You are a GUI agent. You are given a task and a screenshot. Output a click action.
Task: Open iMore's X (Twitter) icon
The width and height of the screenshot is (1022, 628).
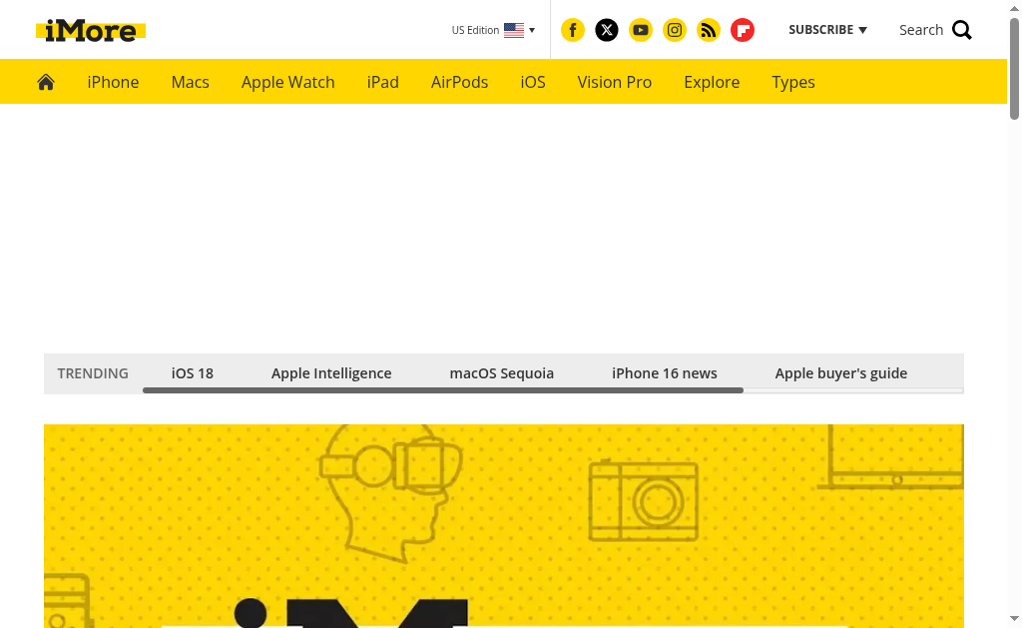click(606, 30)
